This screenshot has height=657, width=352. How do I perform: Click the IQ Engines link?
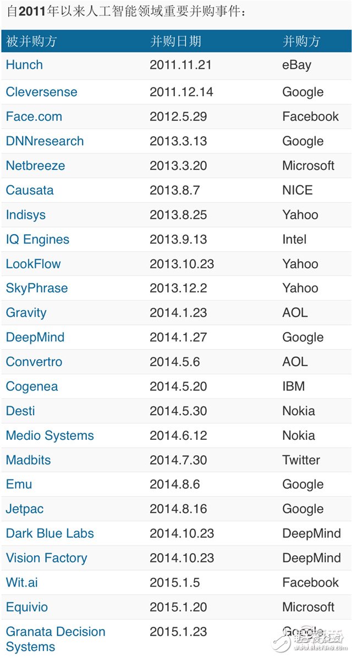coord(37,240)
